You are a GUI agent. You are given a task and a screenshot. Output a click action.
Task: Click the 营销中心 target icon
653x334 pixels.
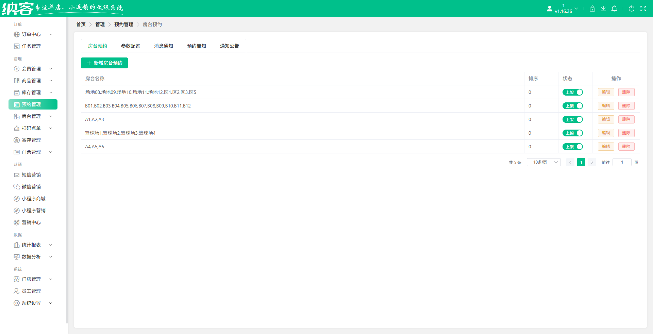click(17, 222)
